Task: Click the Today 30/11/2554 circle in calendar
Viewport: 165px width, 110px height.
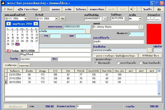Action: [x=9, y=51]
